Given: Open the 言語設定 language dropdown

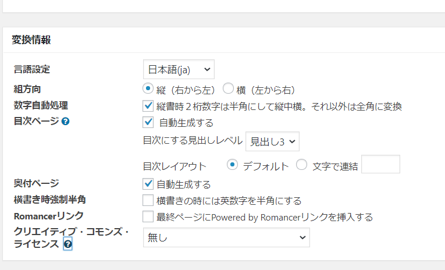Looking at the screenshot, I should (179, 70).
